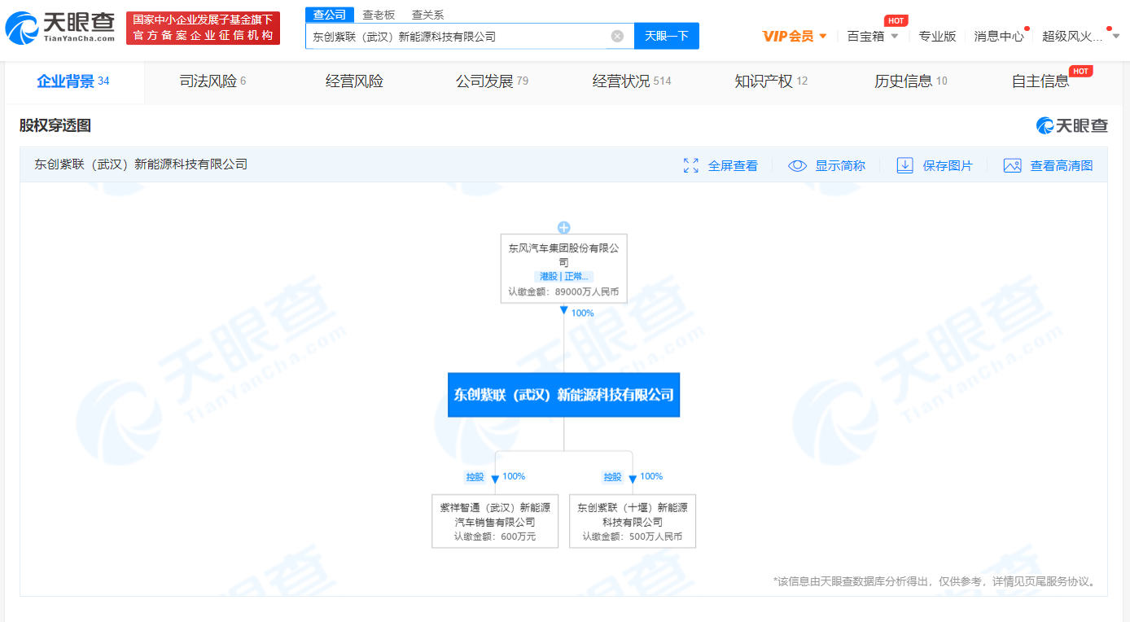Select the central 东创紫联（武汉）新能源科技有限公司 node

tap(563, 395)
